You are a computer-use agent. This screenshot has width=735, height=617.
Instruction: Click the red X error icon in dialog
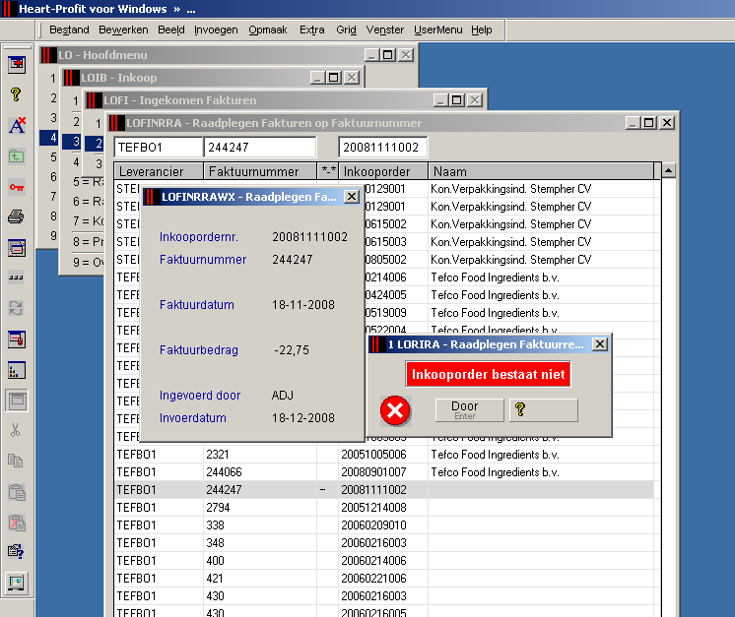click(x=395, y=411)
